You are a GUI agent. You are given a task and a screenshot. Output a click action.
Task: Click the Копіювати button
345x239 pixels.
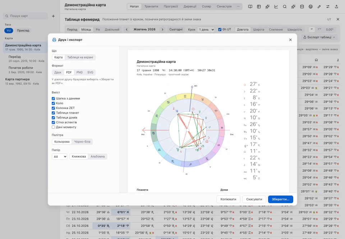tap(228, 199)
